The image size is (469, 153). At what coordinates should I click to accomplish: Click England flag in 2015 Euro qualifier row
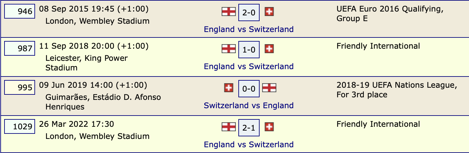pyautogui.click(x=229, y=12)
